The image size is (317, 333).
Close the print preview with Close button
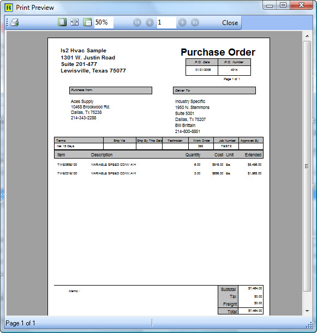tap(230, 23)
